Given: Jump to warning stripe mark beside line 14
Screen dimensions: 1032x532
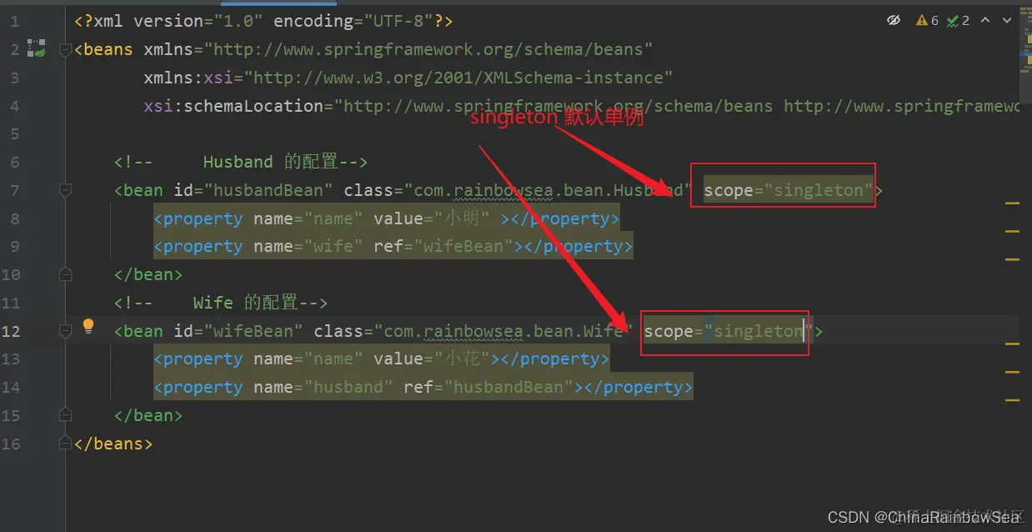Looking at the screenshot, I should (1012, 400).
